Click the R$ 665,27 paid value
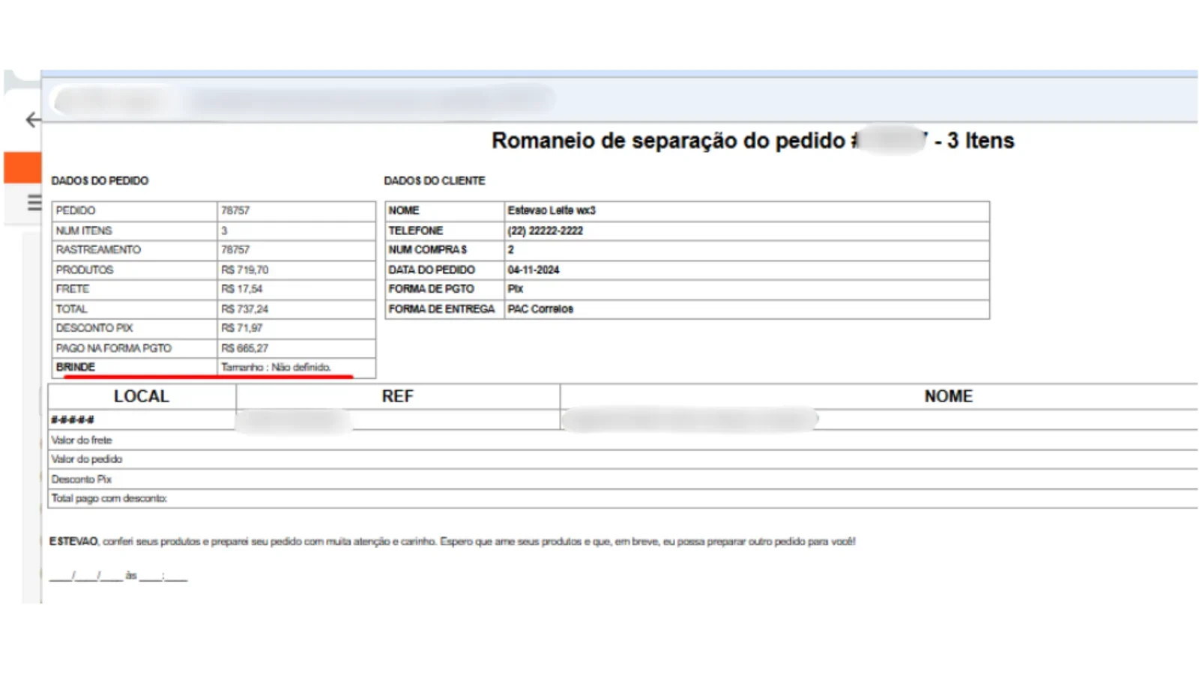 click(x=244, y=348)
